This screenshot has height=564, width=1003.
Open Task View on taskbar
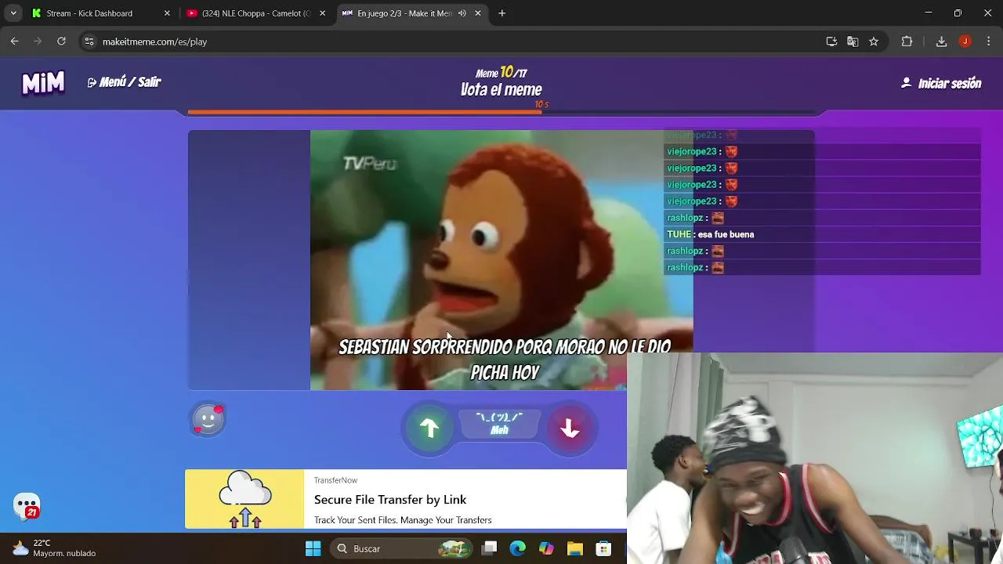[x=489, y=548]
